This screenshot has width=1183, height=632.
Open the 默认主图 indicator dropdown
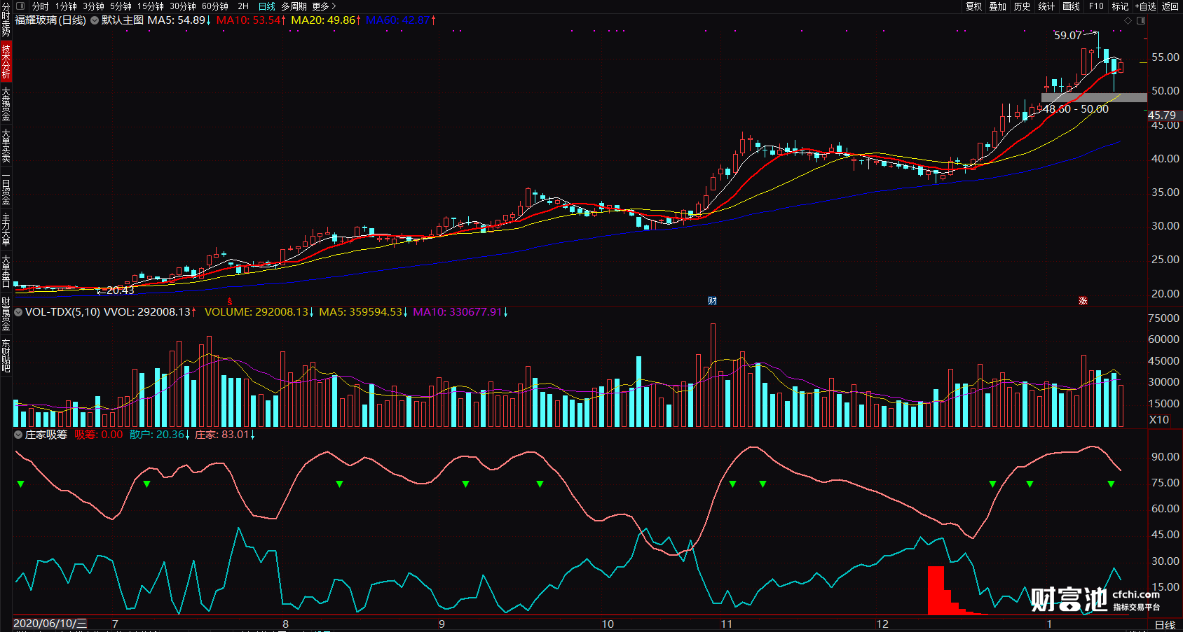coord(95,20)
